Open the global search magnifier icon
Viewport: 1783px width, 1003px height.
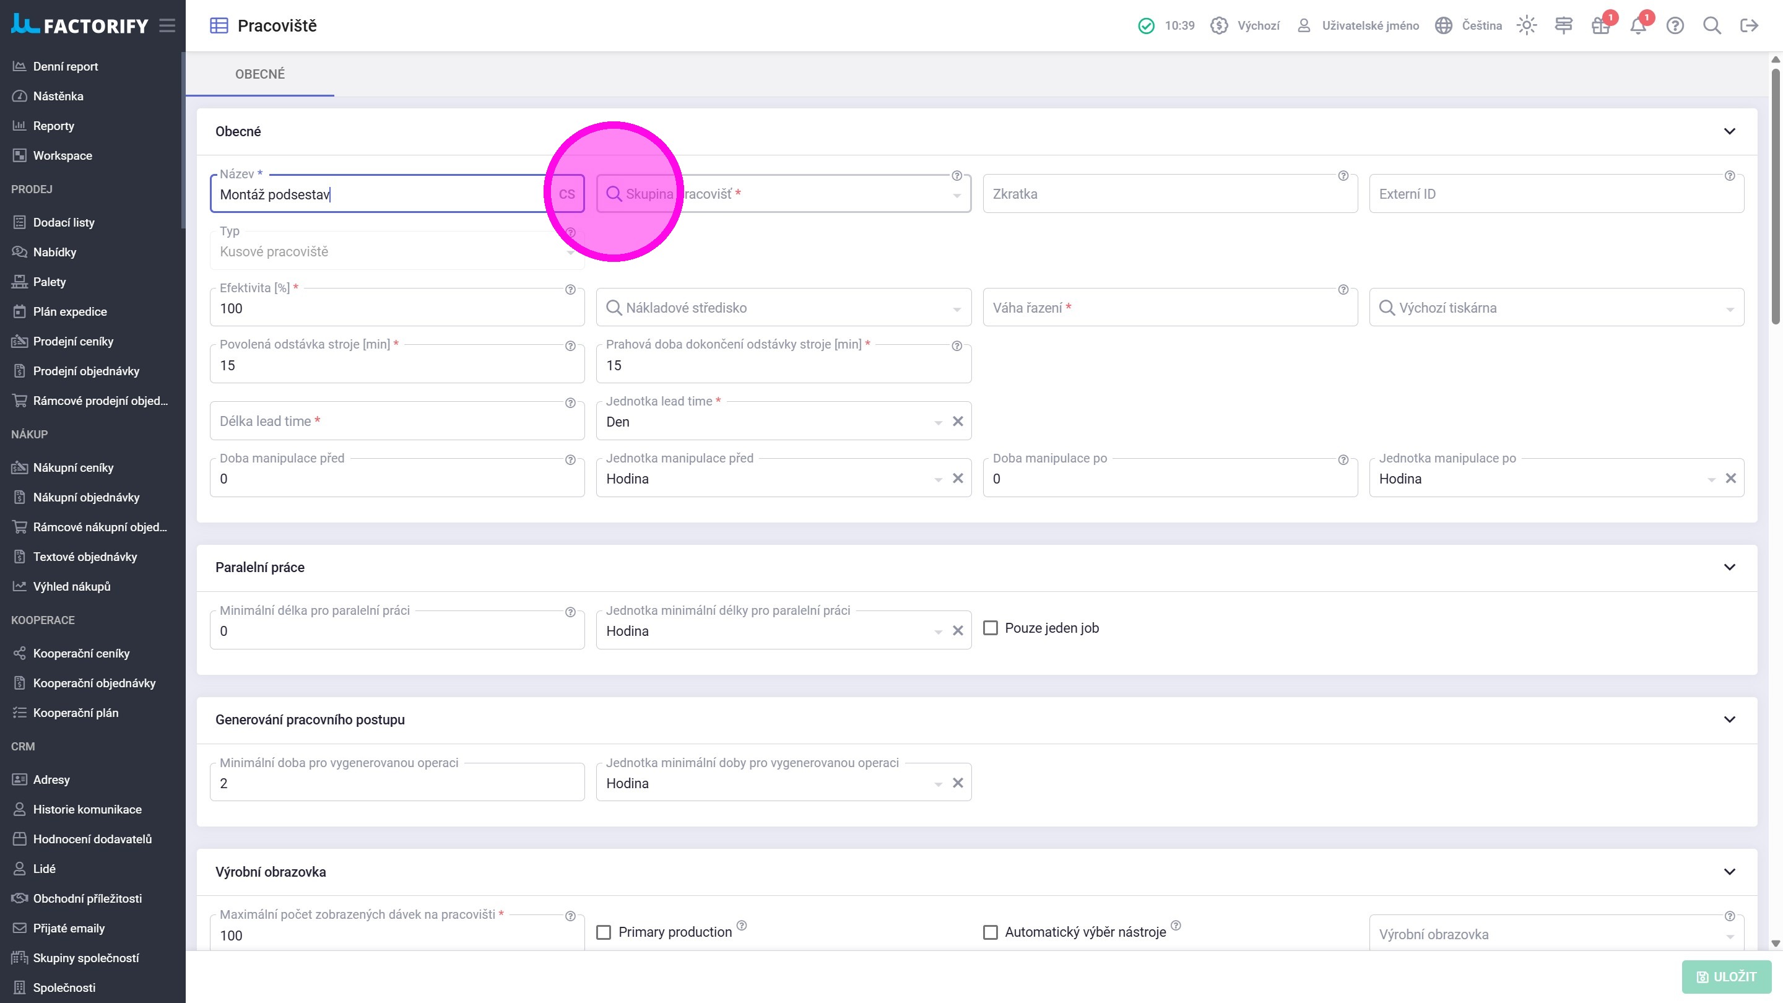1712,25
